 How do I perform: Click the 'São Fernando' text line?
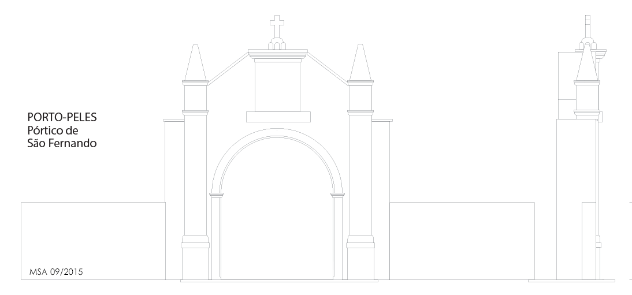(62, 143)
